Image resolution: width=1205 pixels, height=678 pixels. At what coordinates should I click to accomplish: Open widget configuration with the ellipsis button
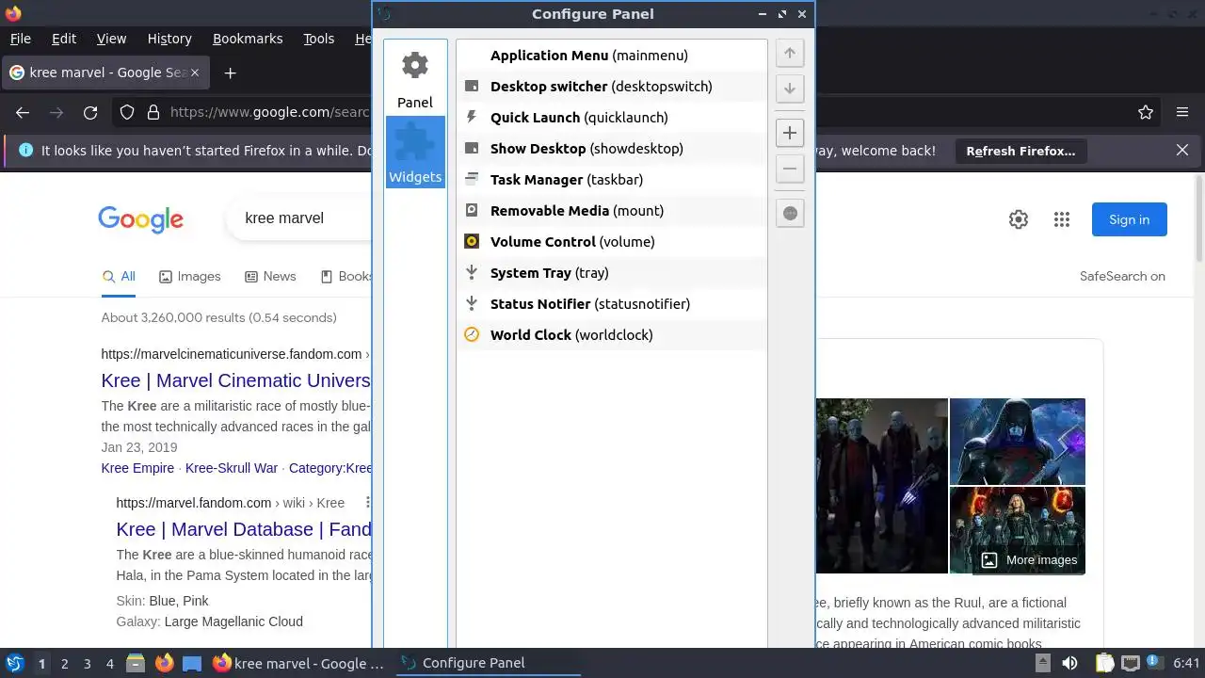coord(790,213)
